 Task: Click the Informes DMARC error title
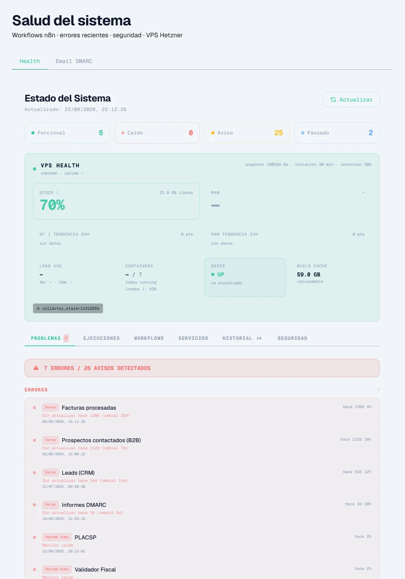(x=84, y=505)
